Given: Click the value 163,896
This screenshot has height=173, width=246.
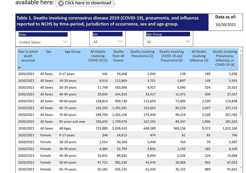Looking at the screenshot, I should click(x=121, y=88).
